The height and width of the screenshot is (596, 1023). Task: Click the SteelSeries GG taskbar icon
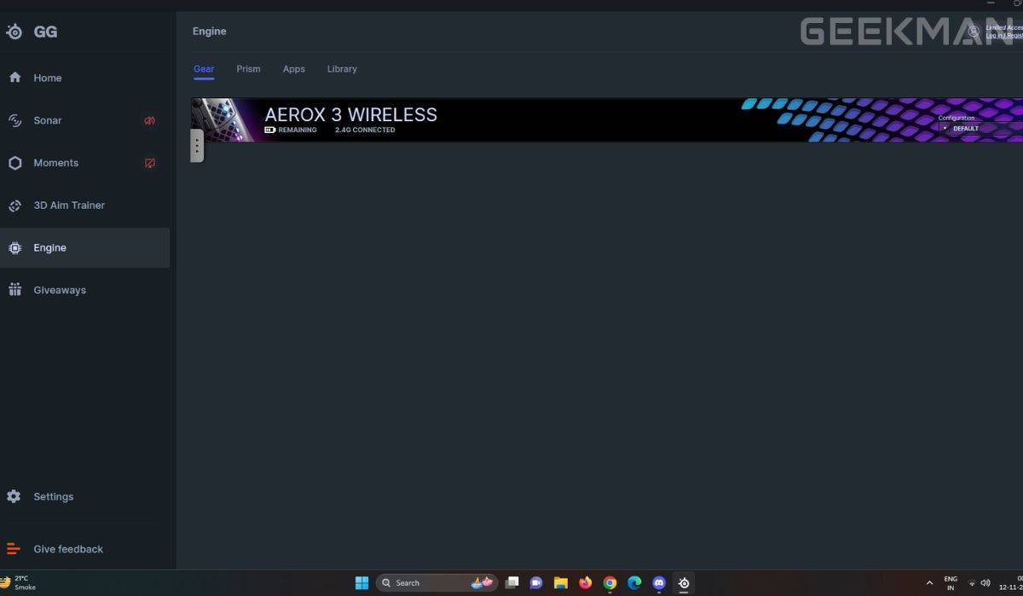(x=684, y=583)
